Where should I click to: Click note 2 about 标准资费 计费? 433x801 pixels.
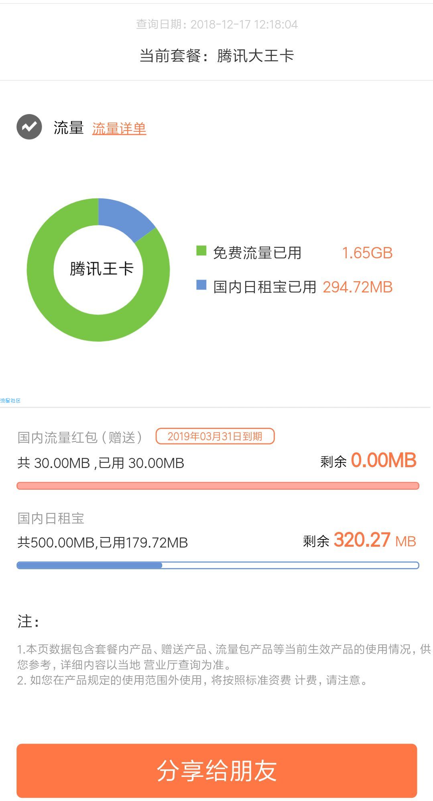tap(193, 680)
